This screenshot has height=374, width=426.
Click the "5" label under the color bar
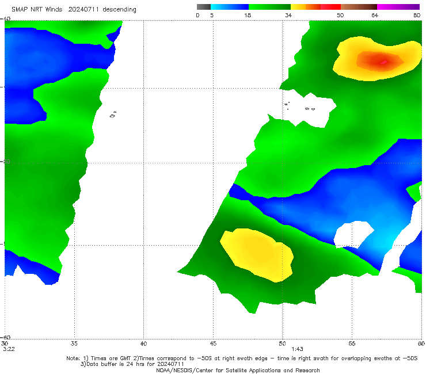click(x=212, y=15)
